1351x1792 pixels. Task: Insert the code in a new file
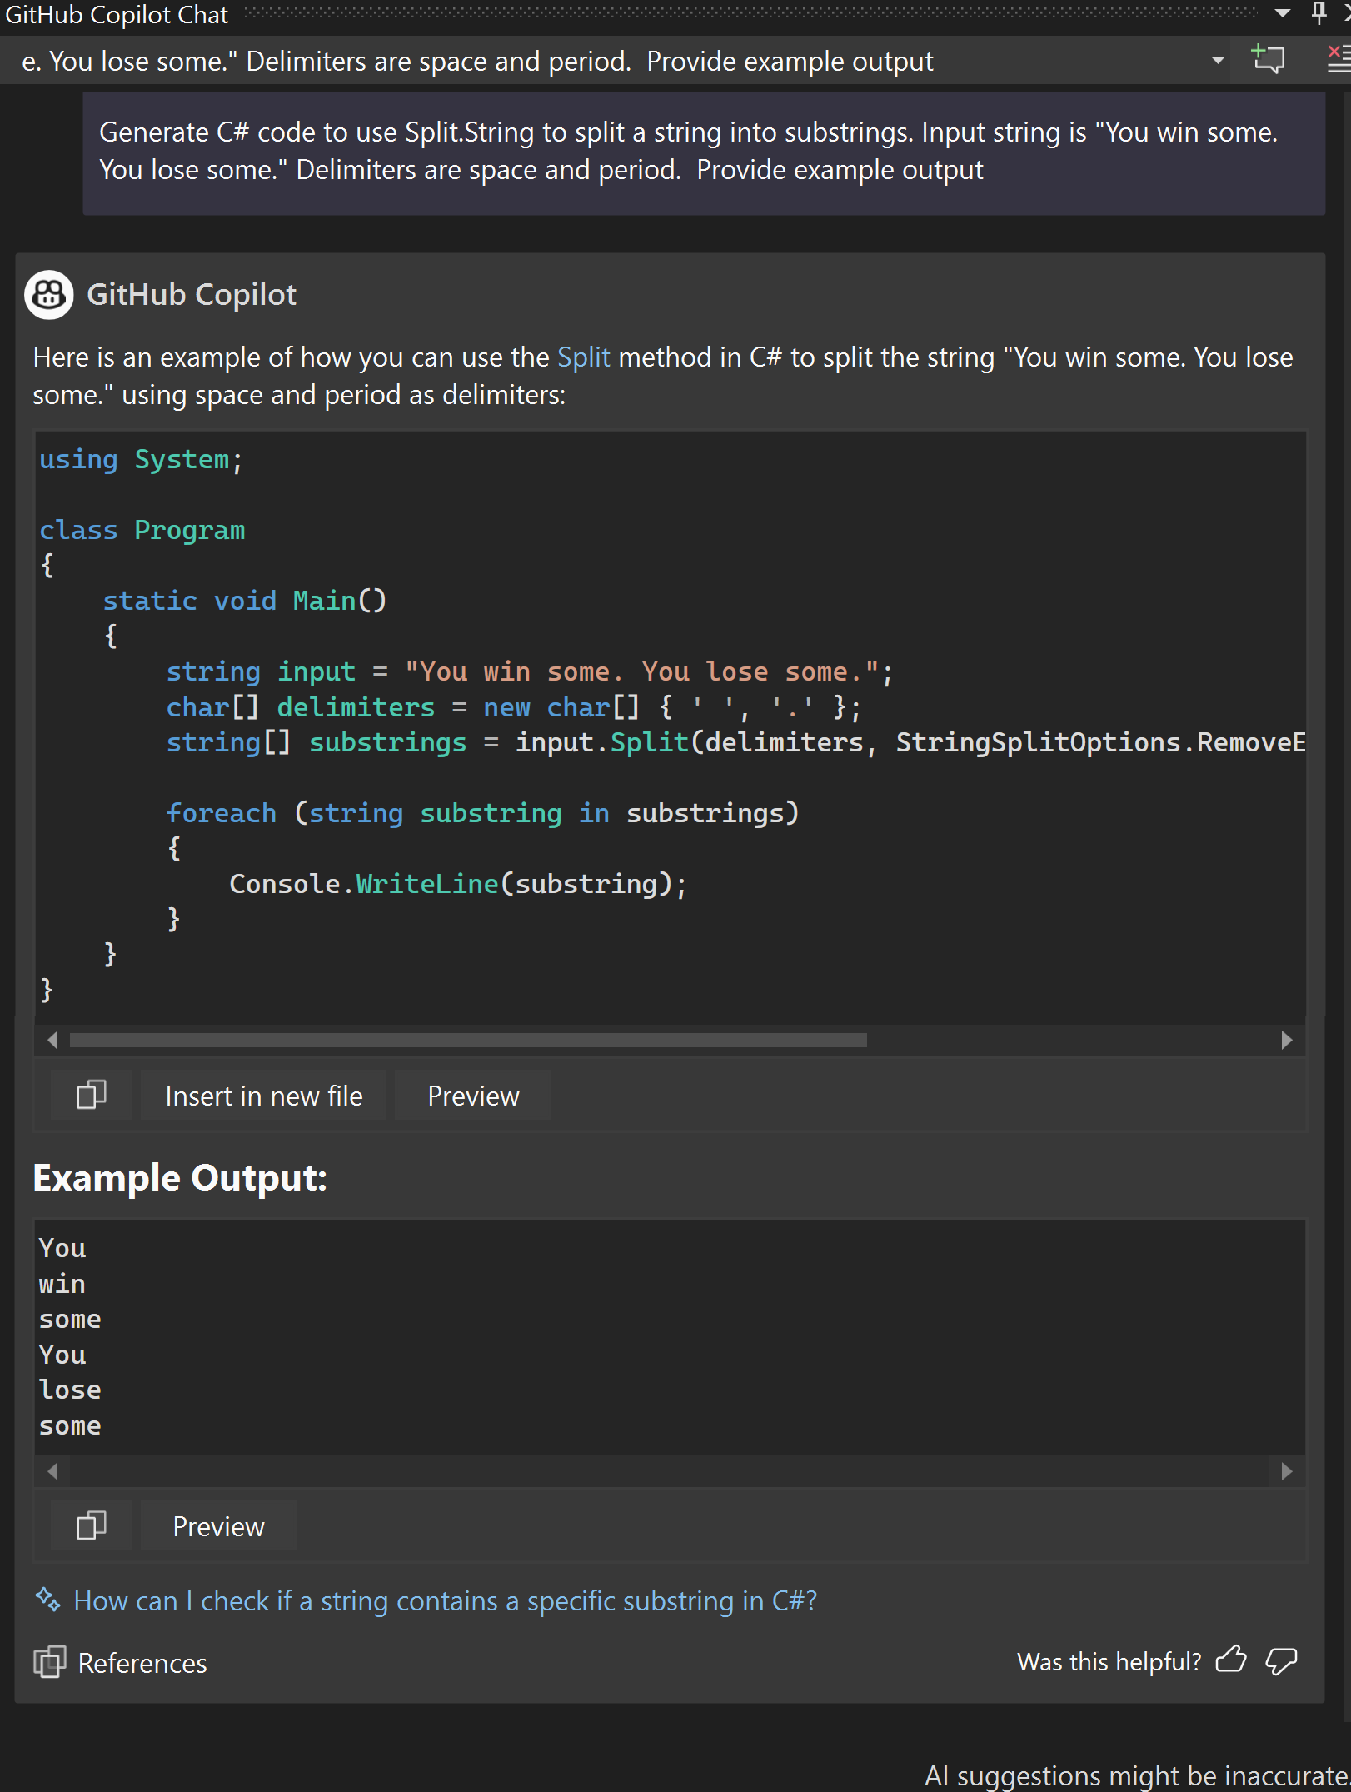coord(263,1096)
